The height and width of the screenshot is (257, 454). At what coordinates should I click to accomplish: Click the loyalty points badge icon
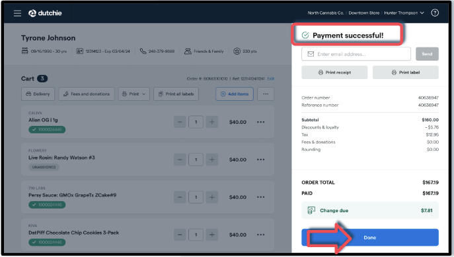[x=237, y=51]
